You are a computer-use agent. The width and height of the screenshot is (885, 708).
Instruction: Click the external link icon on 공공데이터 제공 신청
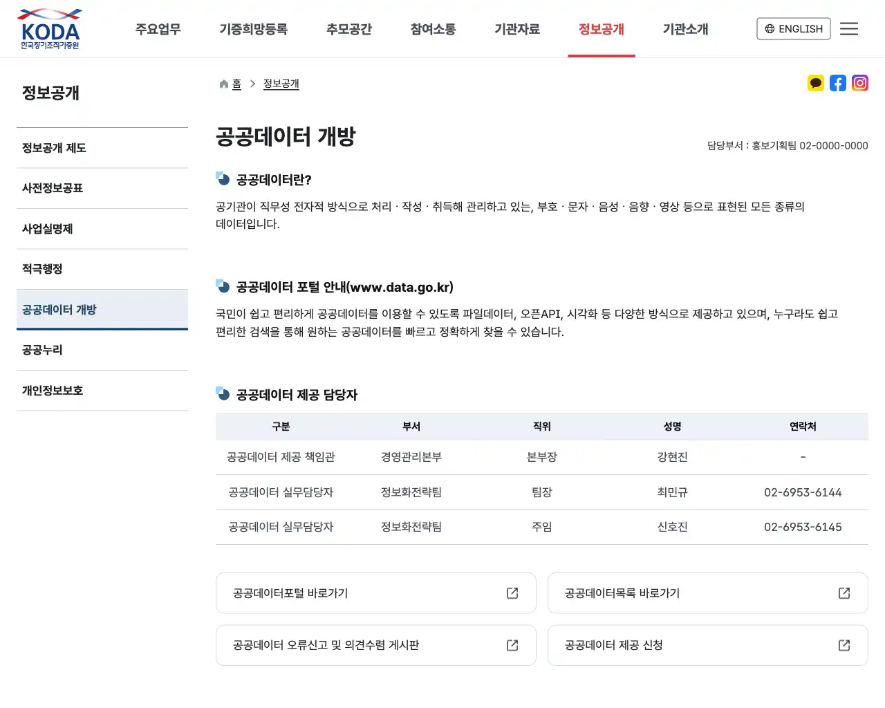tap(844, 645)
